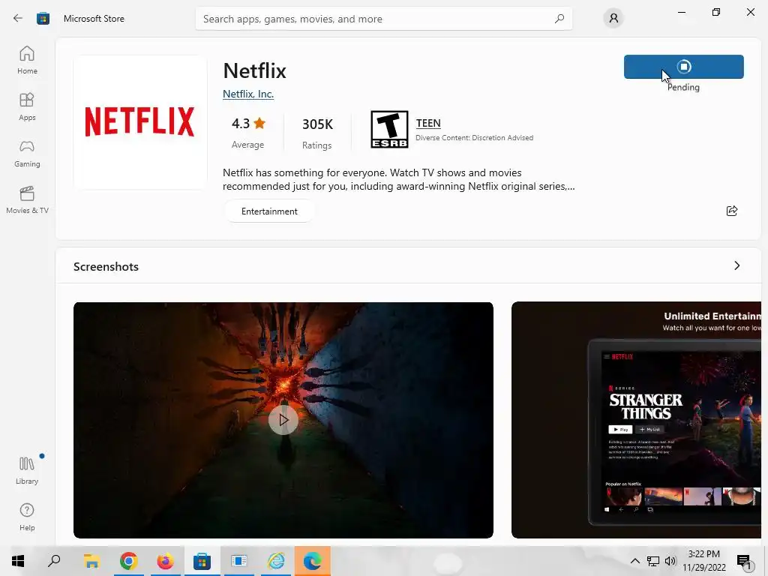Launch Firefox from the taskbar
Screen dimensions: 768x576
click(x=165, y=561)
